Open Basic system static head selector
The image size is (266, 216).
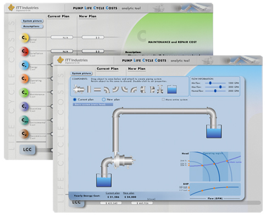93,104
